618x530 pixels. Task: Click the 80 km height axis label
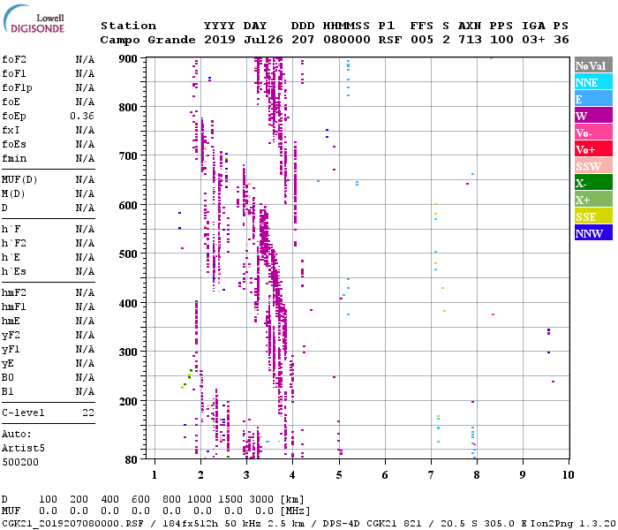(x=132, y=460)
